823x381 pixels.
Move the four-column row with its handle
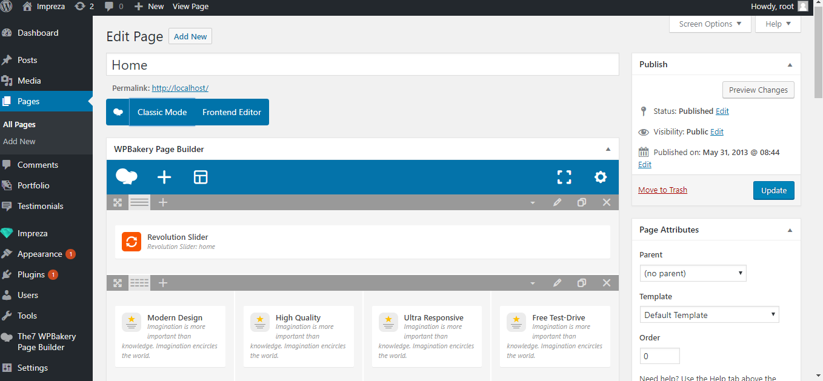coord(118,283)
